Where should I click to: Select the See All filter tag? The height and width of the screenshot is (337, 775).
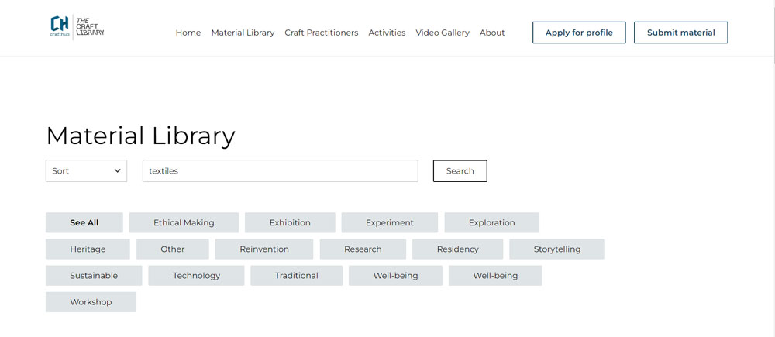click(84, 223)
